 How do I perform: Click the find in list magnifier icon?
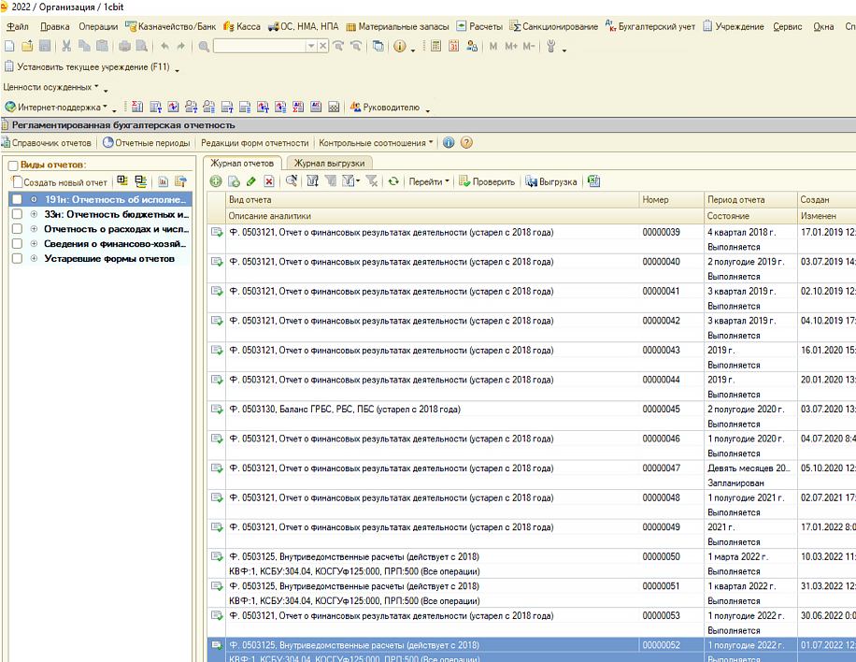click(x=292, y=181)
